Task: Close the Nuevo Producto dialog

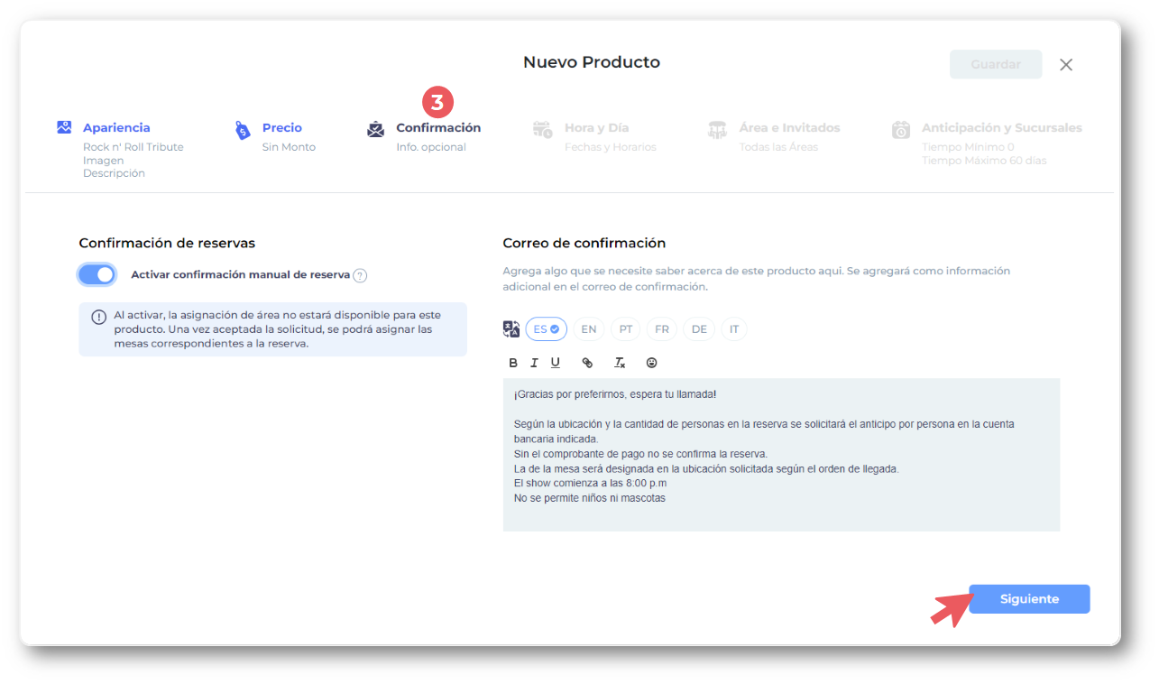Action: click(x=1066, y=65)
